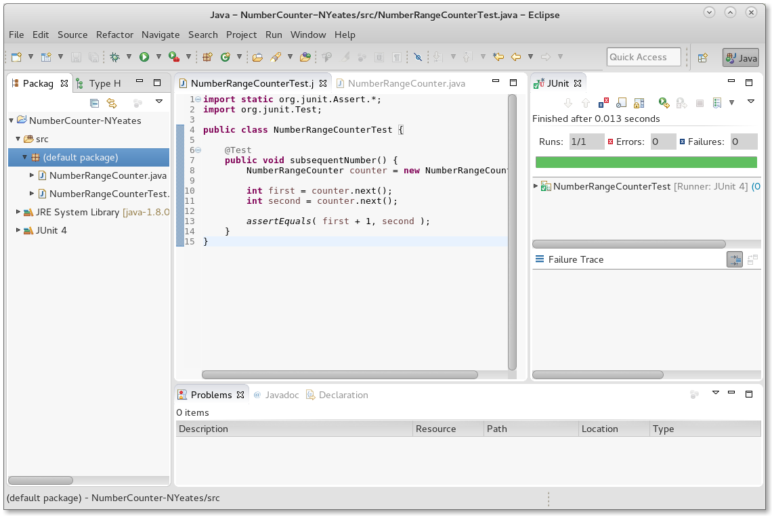Go to Last Edit Location
The width and height of the screenshot is (772, 516).
[498, 58]
